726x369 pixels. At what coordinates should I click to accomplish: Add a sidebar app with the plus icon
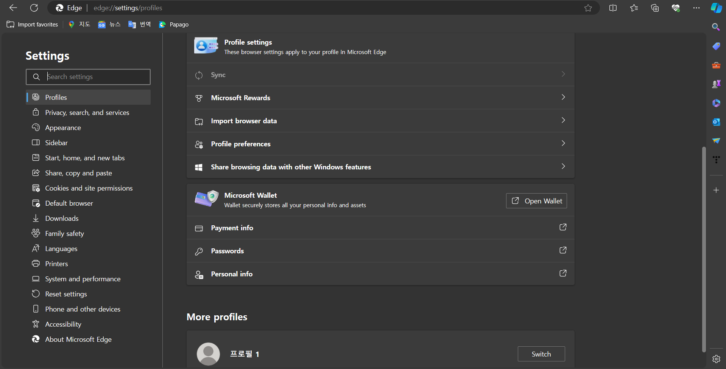(x=716, y=190)
